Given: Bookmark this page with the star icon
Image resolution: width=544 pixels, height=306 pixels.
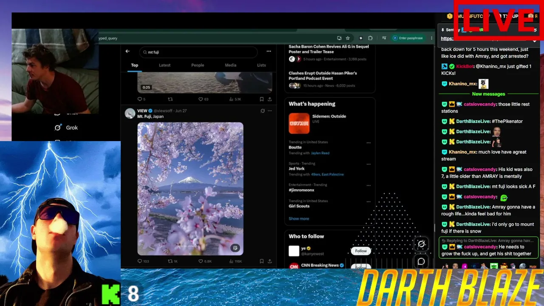Looking at the screenshot, I should pos(348,38).
